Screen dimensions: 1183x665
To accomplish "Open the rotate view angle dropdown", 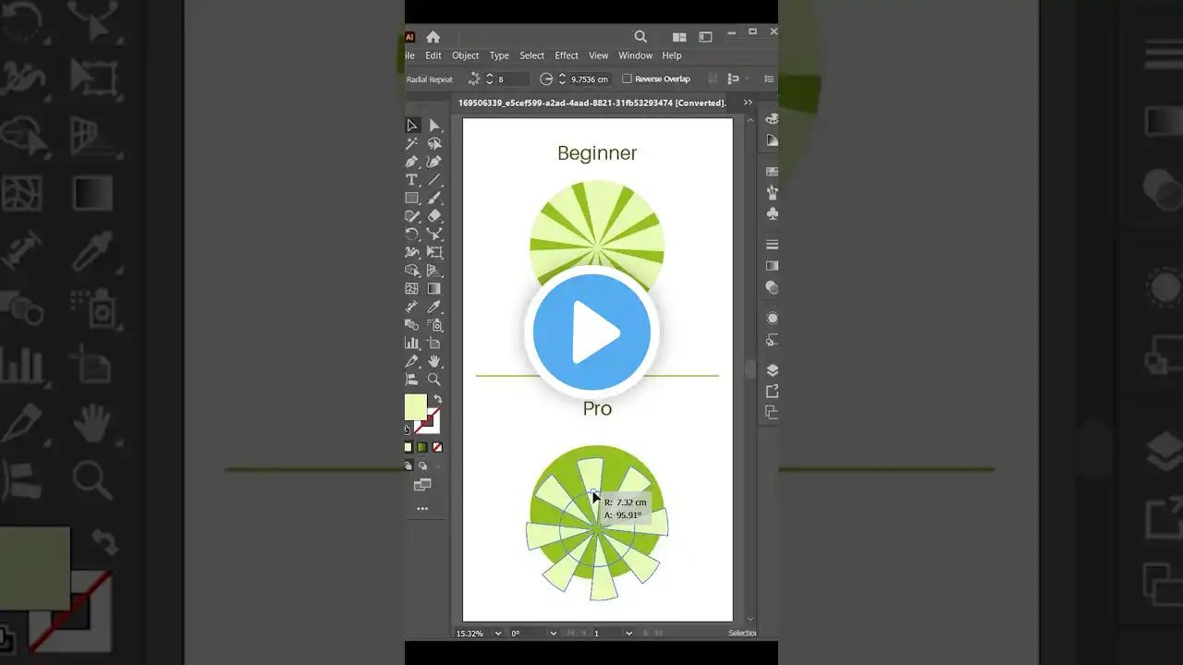I will pos(554,634).
